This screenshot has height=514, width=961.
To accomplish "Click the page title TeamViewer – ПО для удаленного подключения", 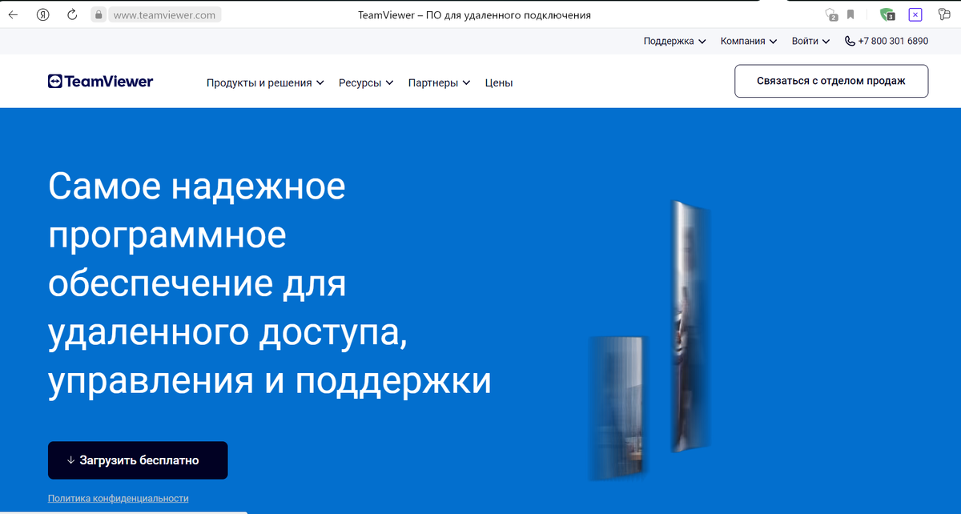I will coord(475,14).
